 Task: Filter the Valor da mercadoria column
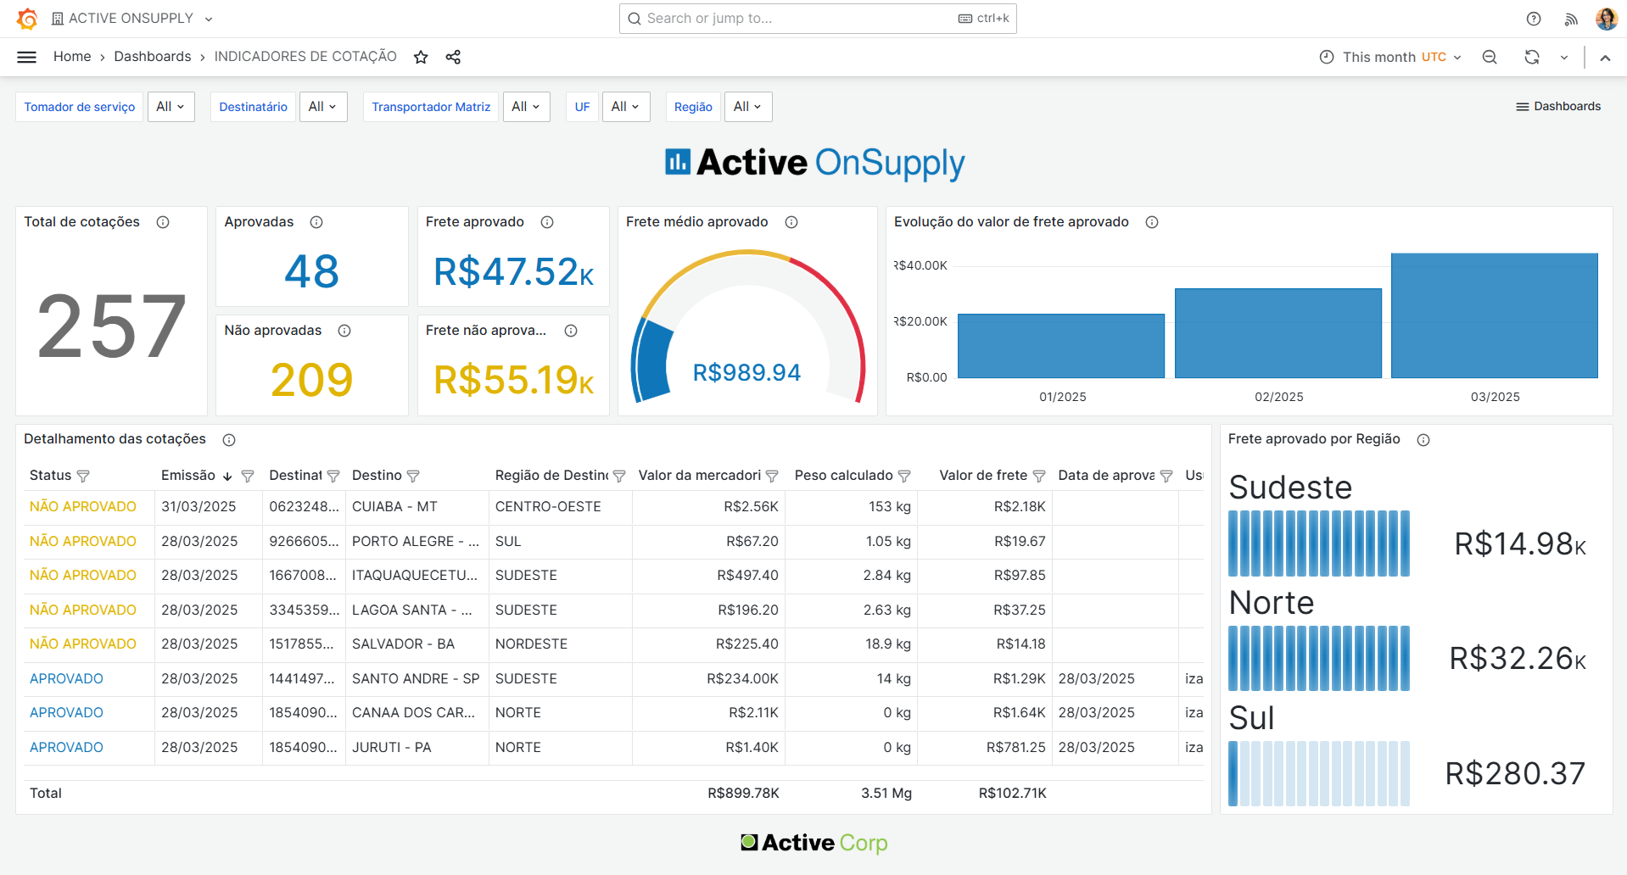coord(772,477)
